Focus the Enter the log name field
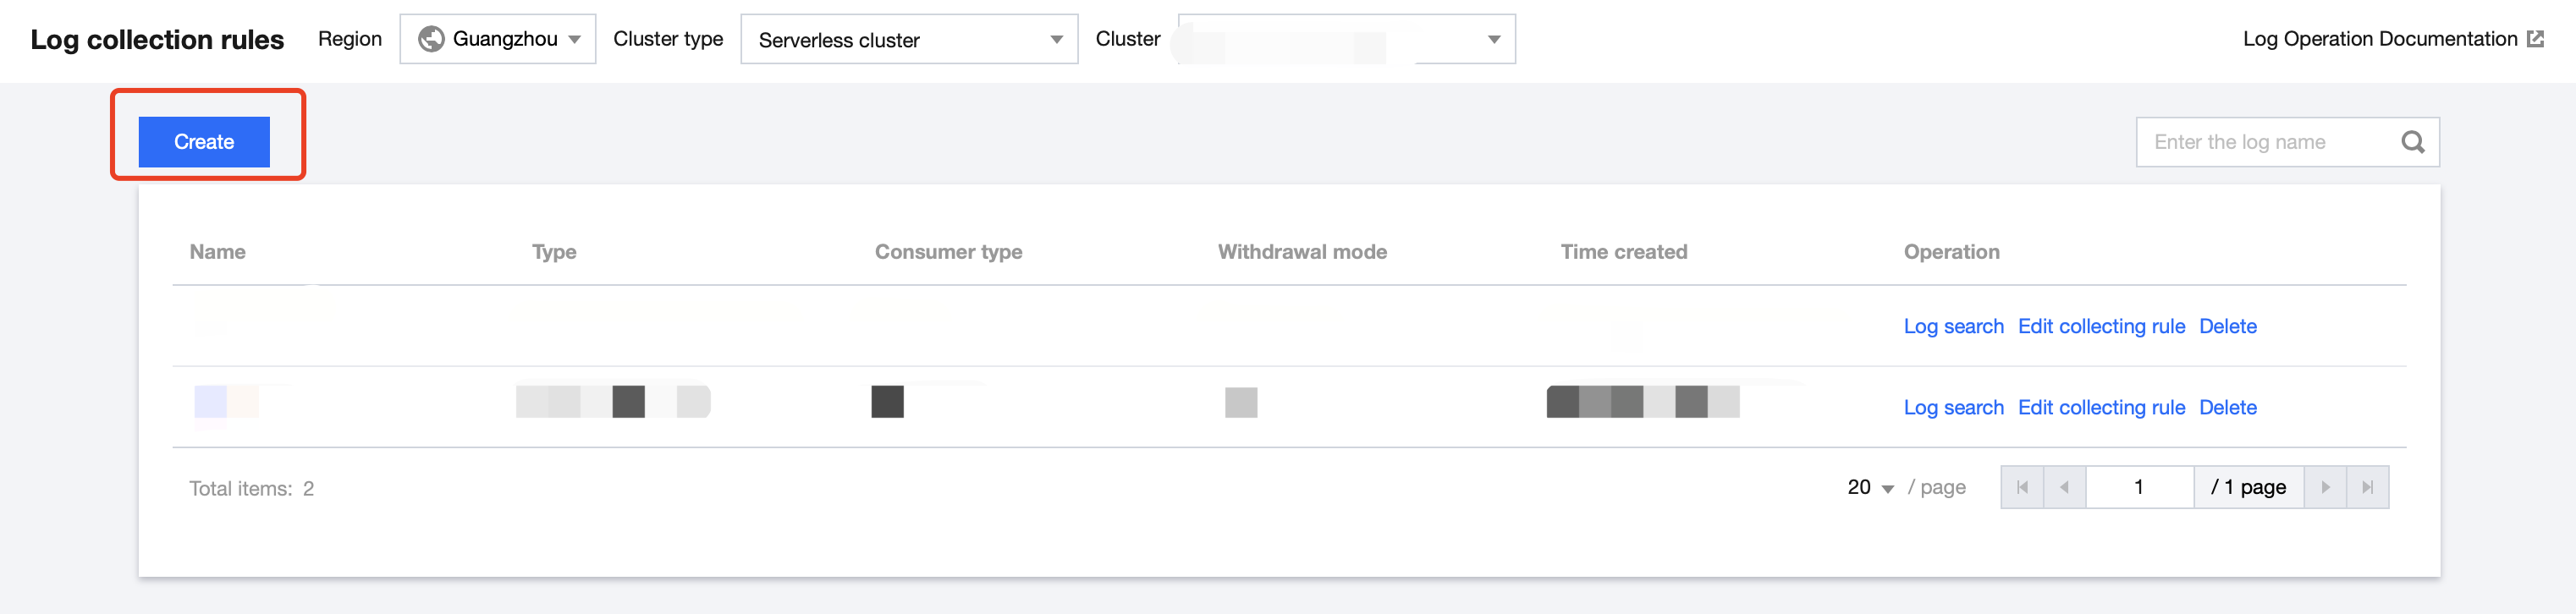Viewport: 2576px width, 614px height. coord(2265,142)
